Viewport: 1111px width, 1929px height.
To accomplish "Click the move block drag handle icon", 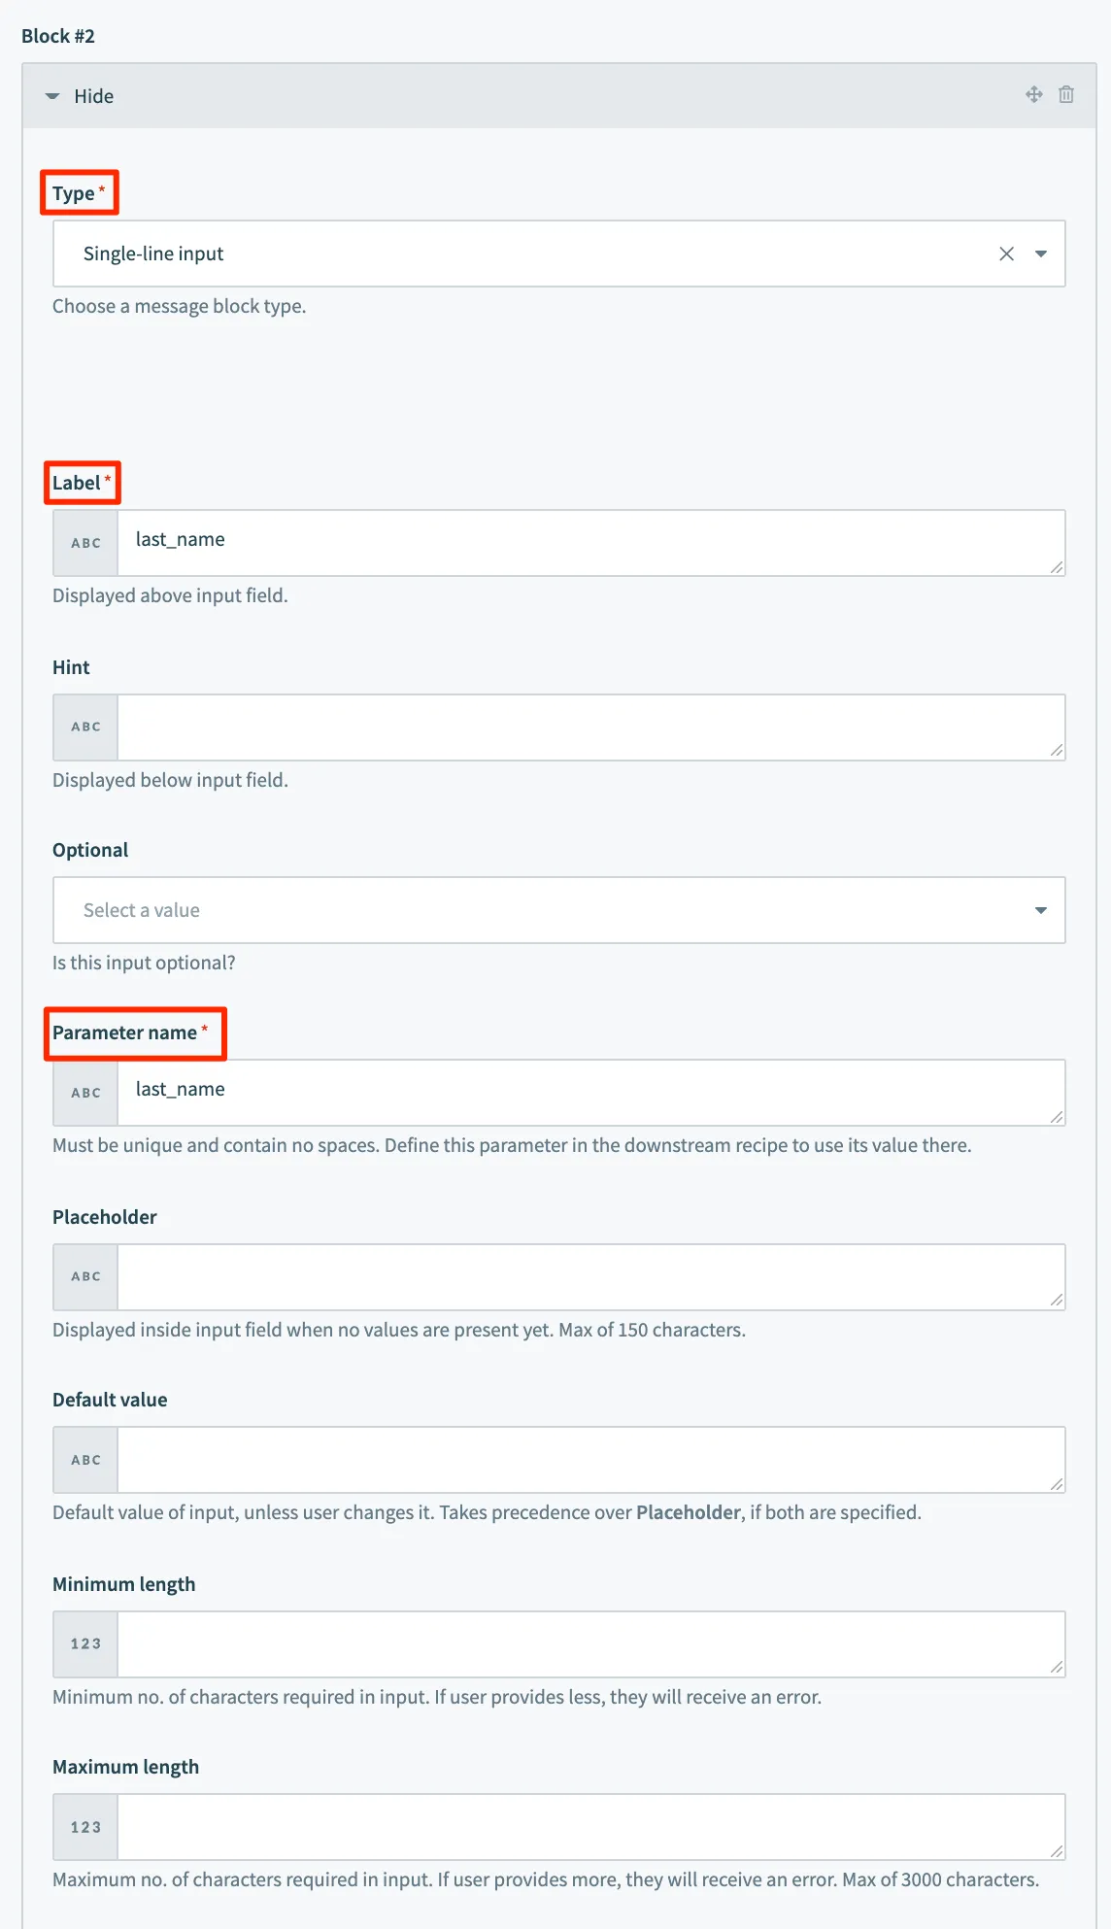I will (x=1033, y=94).
